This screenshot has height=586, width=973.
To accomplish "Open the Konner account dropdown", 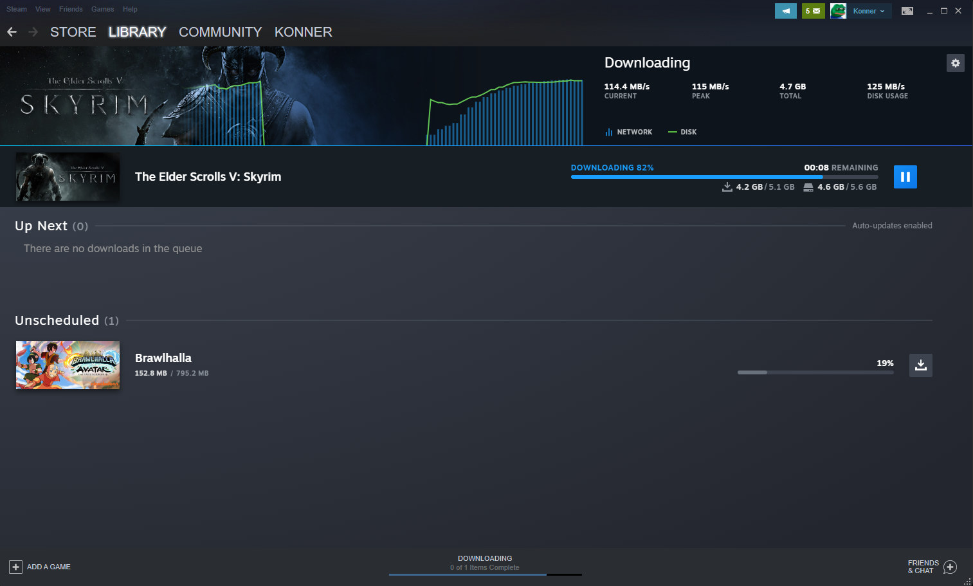I will coord(869,11).
